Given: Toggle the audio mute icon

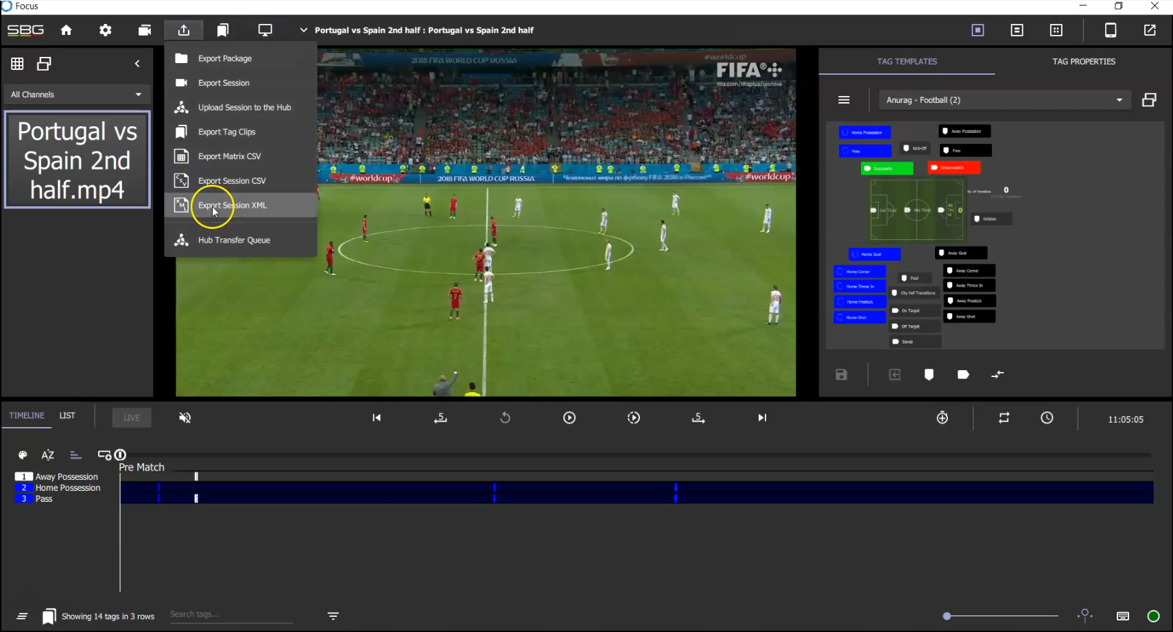Looking at the screenshot, I should click(185, 418).
